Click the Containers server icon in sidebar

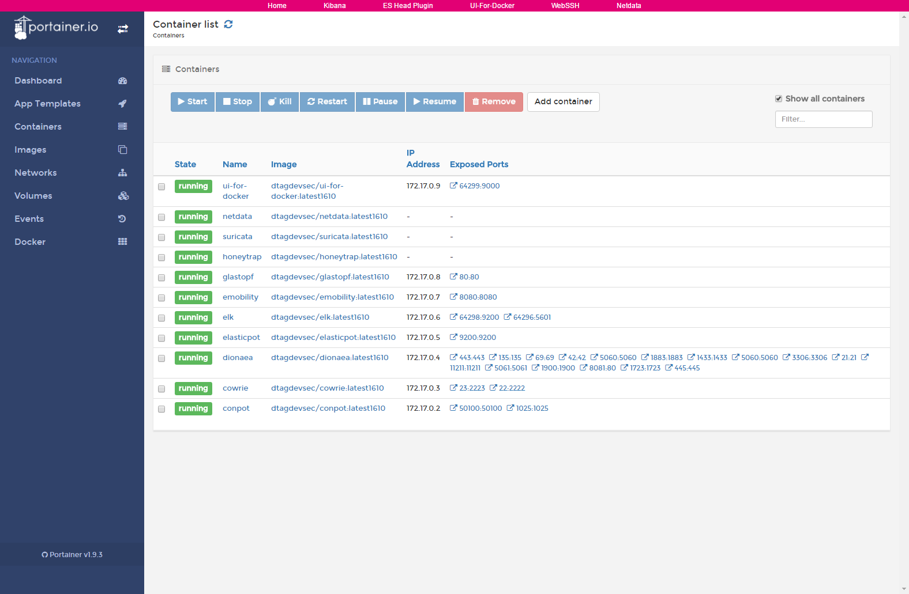click(x=123, y=127)
